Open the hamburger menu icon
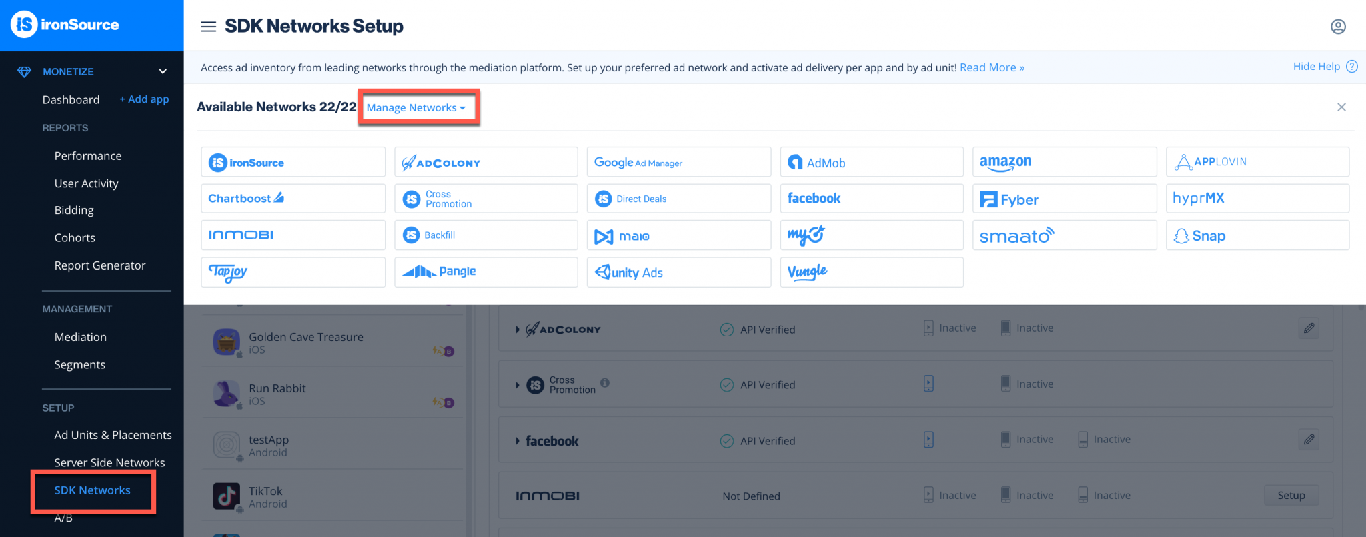This screenshot has width=1366, height=537. (208, 27)
